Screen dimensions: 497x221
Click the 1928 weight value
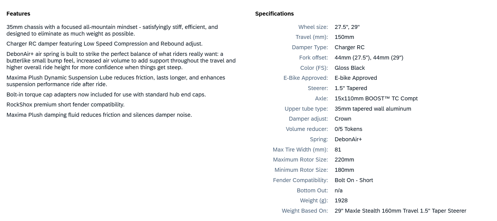pos(341,200)
